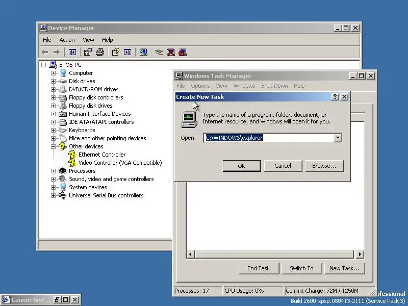Viewport: 408px width, 306px height.
Task: Click the Forward arrow in Device Manager toolbar
Action: pyautogui.click(x=57, y=53)
